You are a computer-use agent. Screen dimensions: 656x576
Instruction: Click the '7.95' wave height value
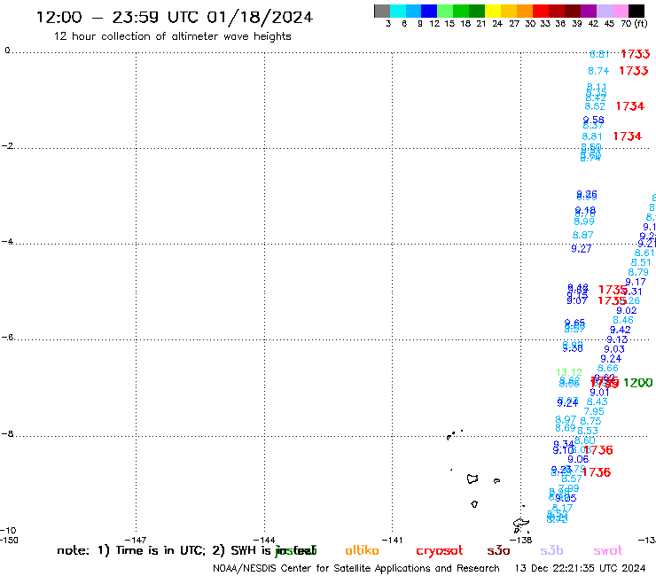click(594, 411)
